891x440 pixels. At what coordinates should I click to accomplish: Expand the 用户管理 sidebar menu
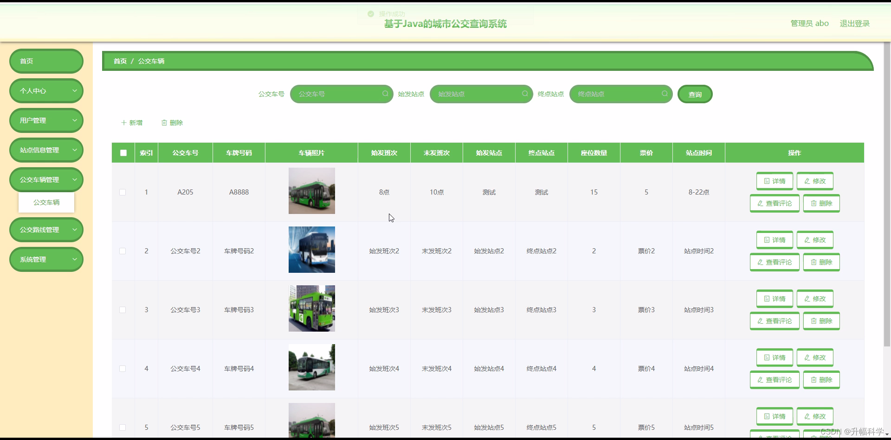click(46, 120)
